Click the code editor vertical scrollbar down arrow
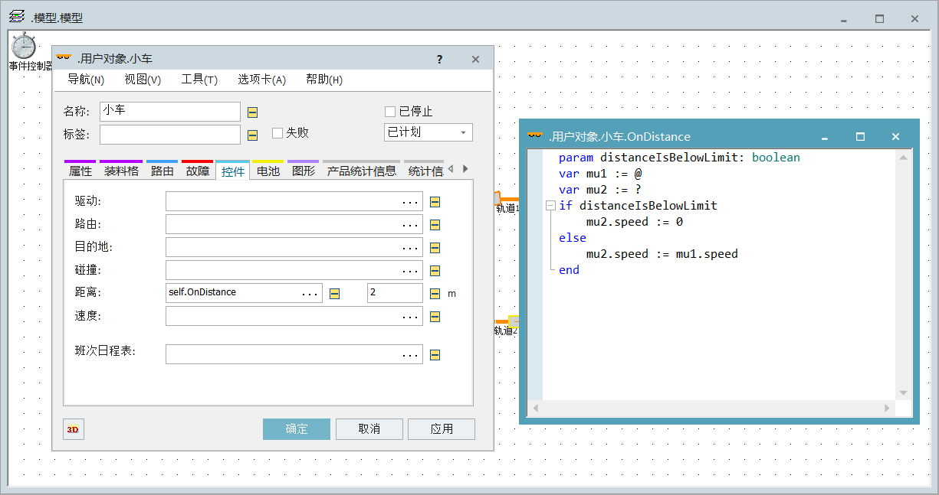The height and width of the screenshot is (495, 939). pos(903,393)
